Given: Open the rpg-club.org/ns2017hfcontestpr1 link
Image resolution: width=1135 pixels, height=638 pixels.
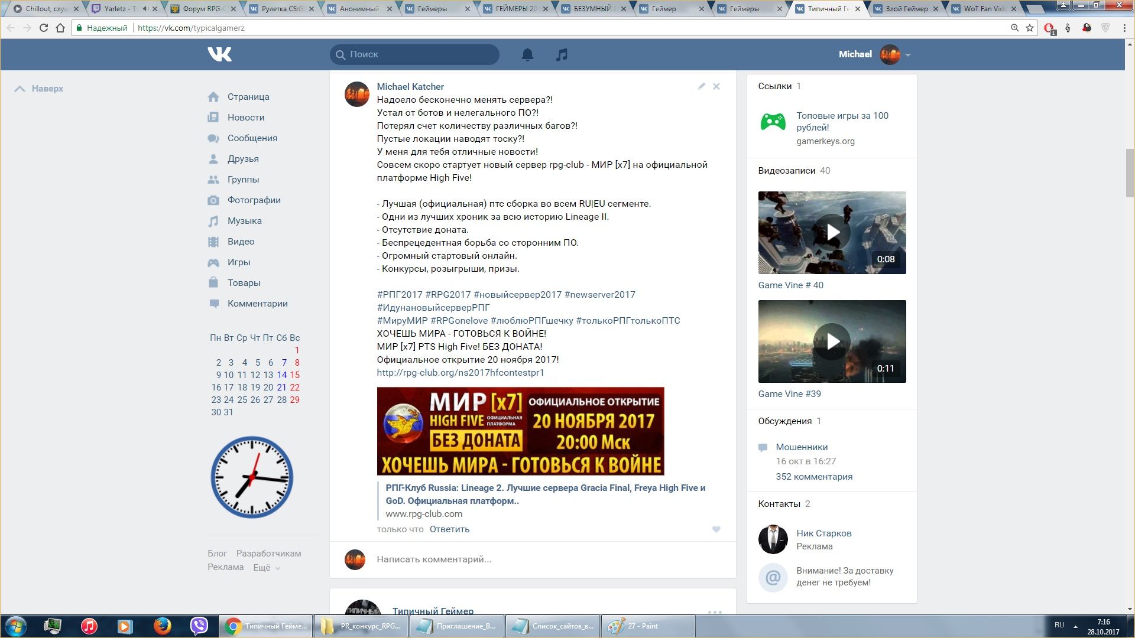Looking at the screenshot, I should (461, 373).
